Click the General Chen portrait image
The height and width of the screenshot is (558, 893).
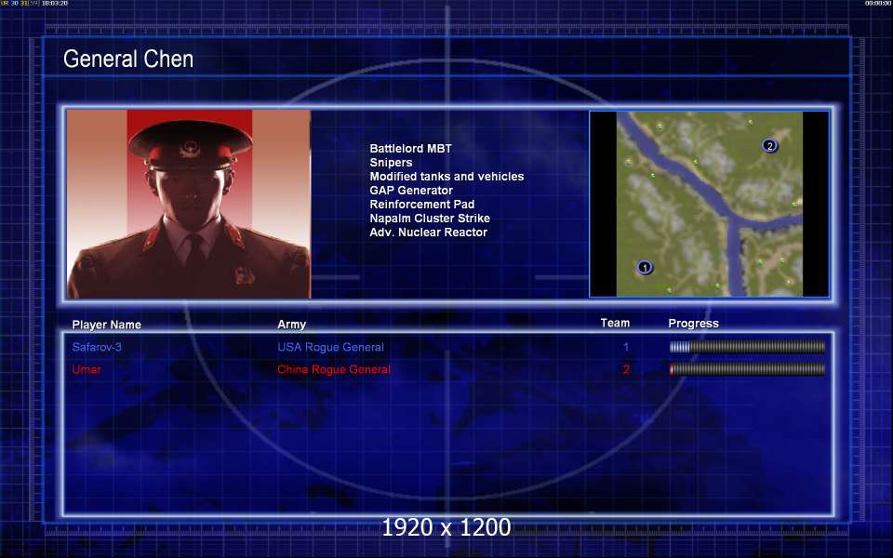(x=189, y=204)
